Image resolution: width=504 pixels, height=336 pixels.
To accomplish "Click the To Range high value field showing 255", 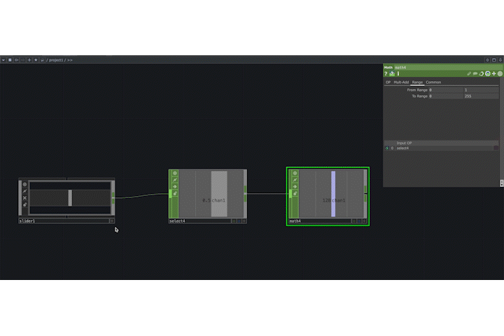I will click(481, 96).
